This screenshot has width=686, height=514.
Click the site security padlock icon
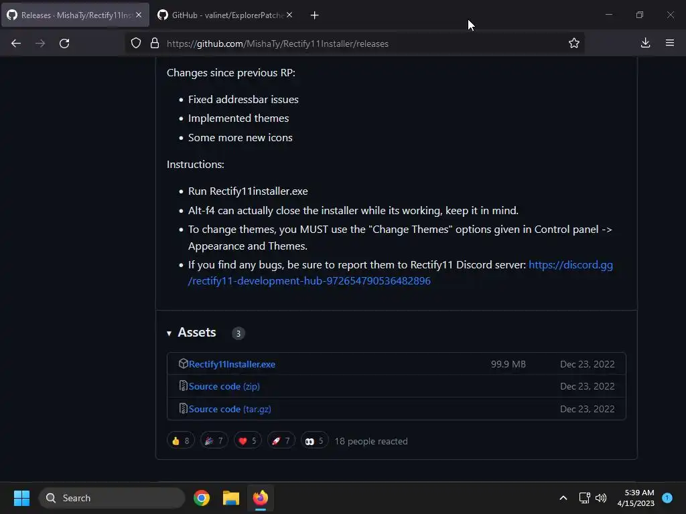click(x=155, y=44)
